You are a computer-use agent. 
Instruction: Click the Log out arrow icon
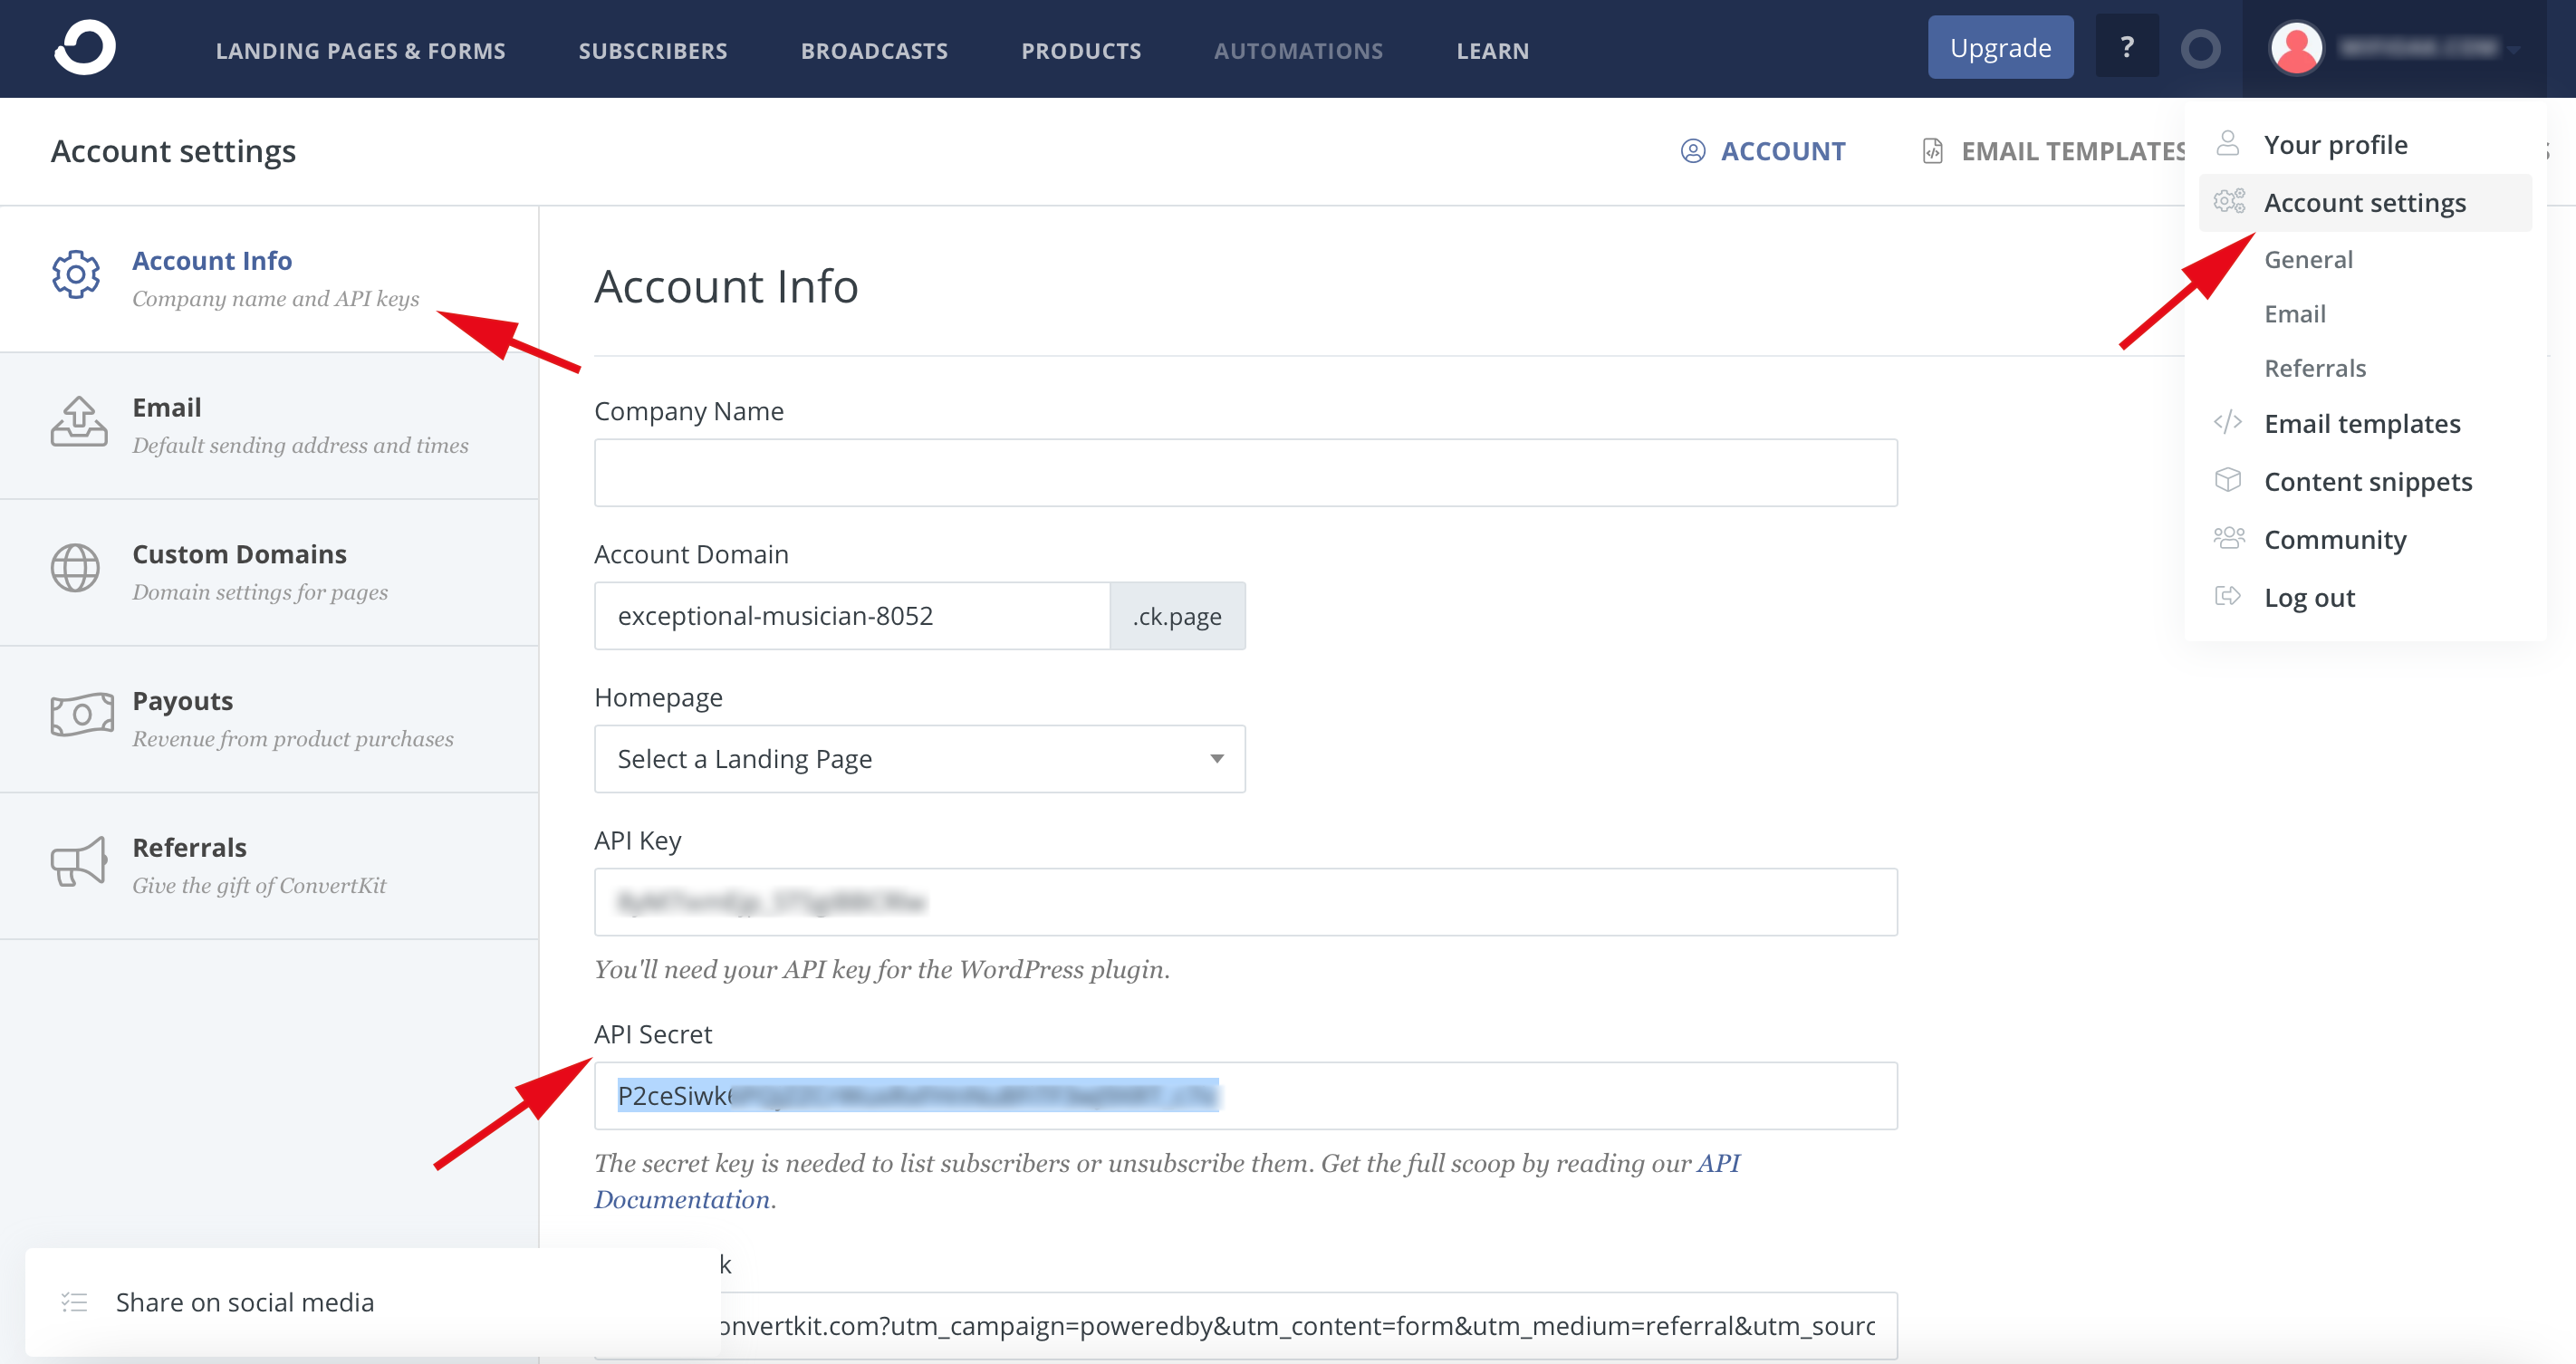[x=2227, y=596]
